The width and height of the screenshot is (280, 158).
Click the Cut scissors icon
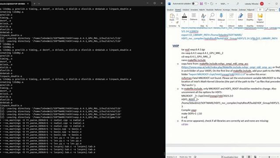177,14
